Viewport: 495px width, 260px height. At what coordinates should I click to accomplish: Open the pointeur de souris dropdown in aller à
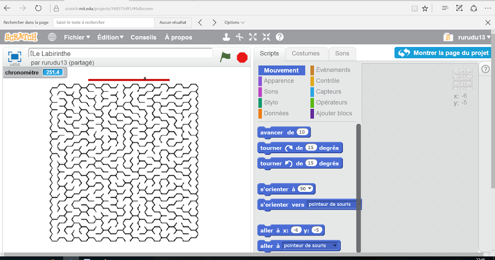tap(334, 246)
